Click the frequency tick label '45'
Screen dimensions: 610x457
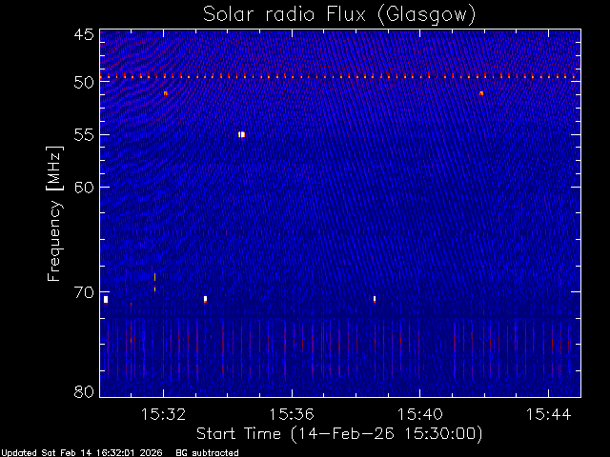click(84, 34)
